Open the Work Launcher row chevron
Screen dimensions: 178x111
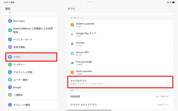[169, 73]
